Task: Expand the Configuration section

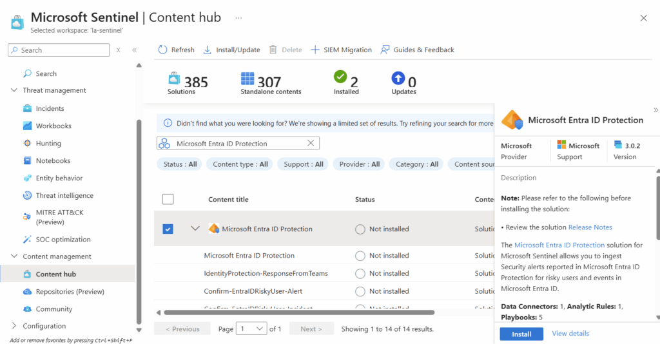Action: pos(14,325)
